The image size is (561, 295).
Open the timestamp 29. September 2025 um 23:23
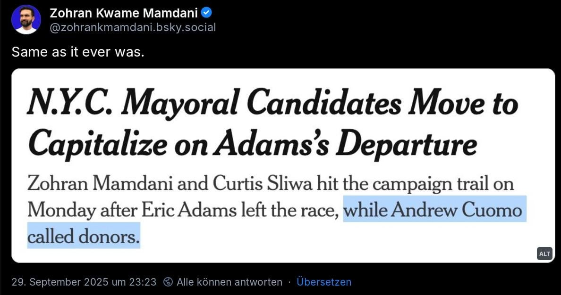pyautogui.click(x=84, y=282)
